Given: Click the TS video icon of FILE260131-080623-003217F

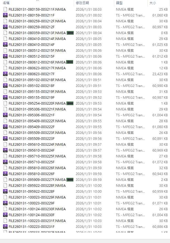Looking at the screenshot, I should pyautogui.click(x=5, y=74).
